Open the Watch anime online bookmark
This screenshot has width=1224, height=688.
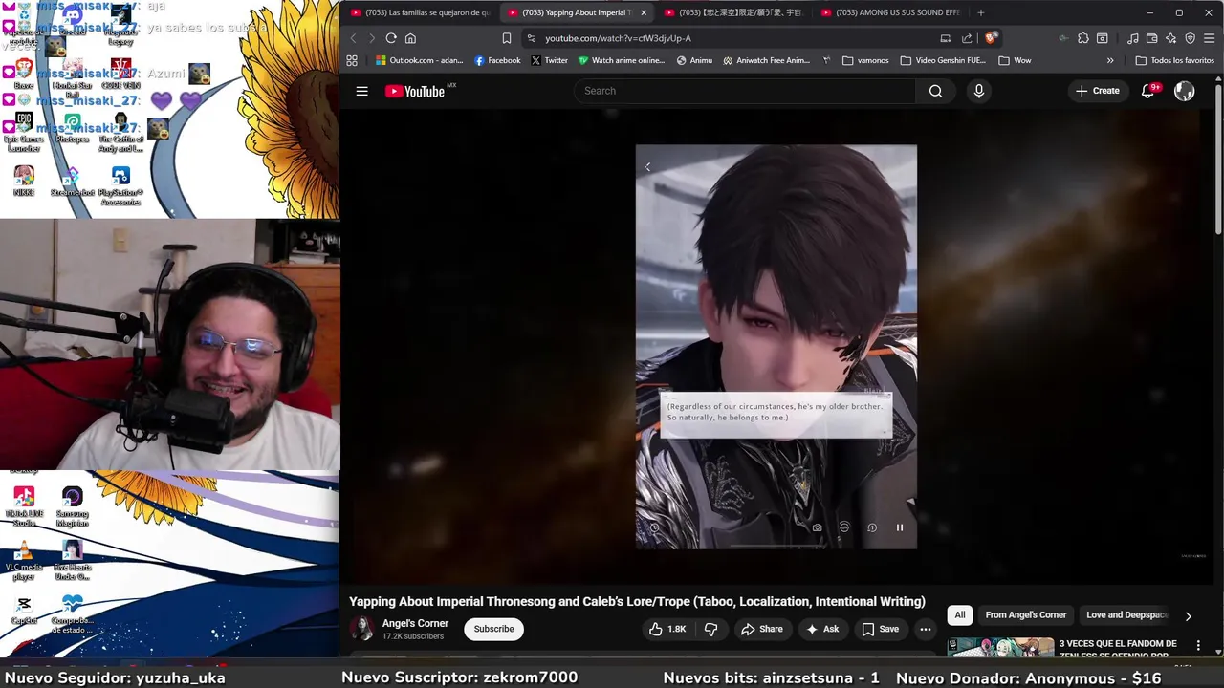click(x=622, y=60)
